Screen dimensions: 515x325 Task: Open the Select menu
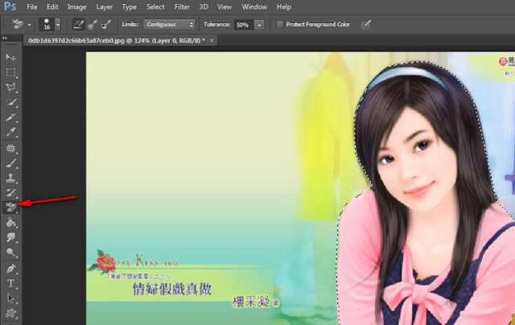pyautogui.click(x=155, y=6)
